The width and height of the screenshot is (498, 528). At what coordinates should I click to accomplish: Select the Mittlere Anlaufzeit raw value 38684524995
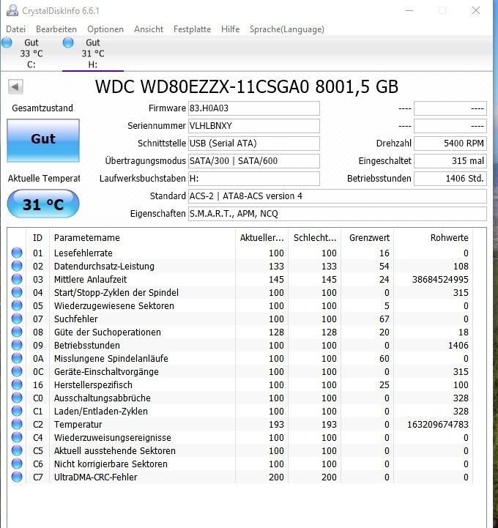pyautogui.click(x=440, y=279)
